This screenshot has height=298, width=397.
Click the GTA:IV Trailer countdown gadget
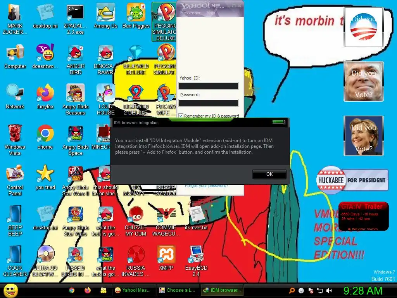363,217
